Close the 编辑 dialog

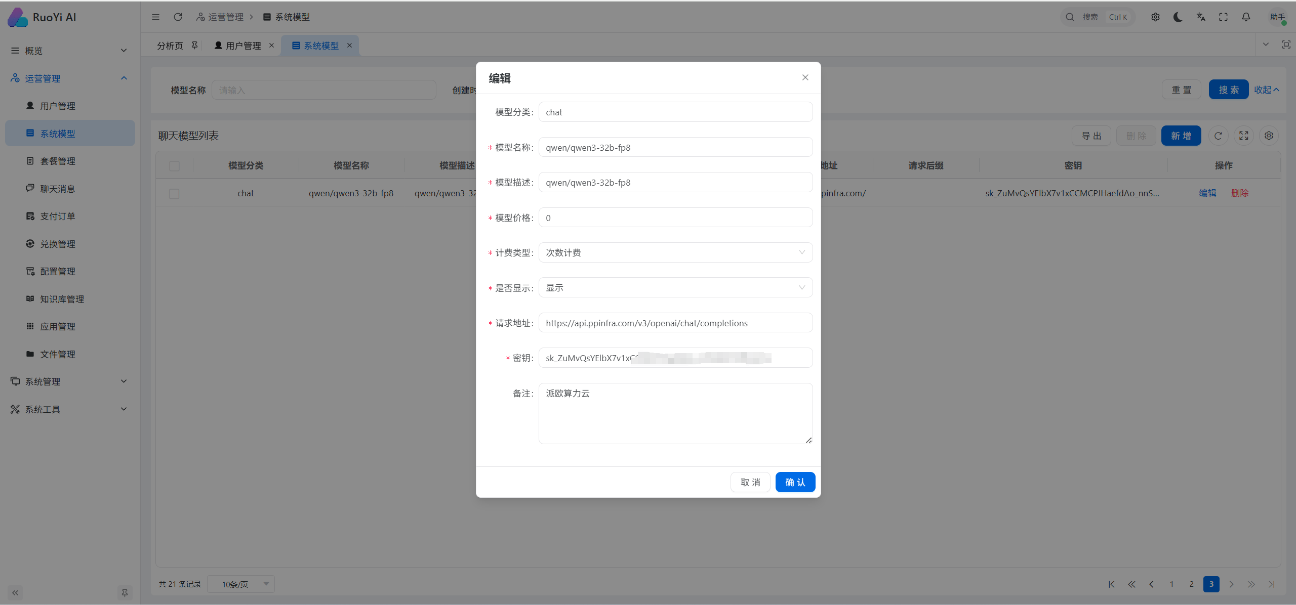805,77
